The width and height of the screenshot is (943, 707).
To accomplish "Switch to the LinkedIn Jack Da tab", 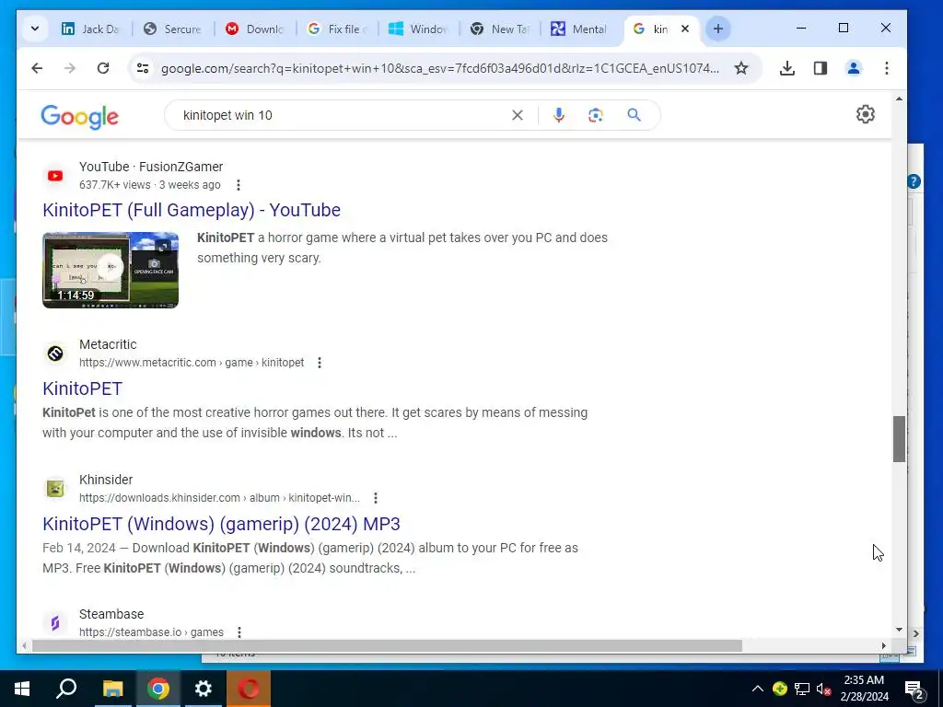I will point(90,29).
